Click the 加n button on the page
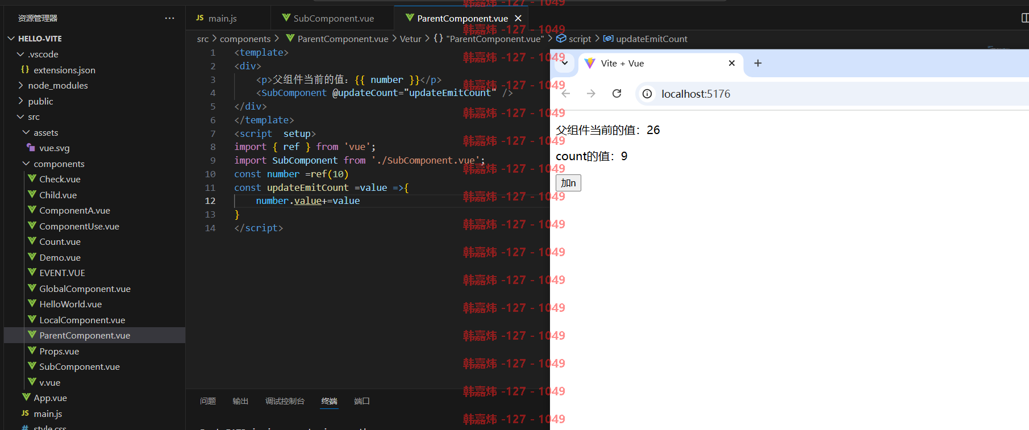 click(568, 183)
